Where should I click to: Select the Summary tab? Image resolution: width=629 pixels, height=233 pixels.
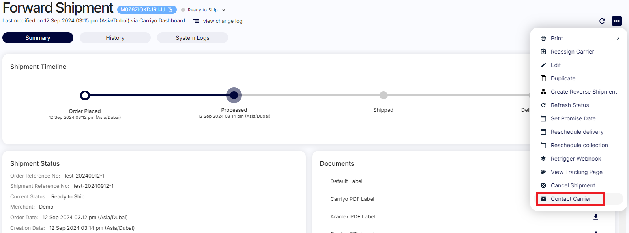(x=38, y=38)
